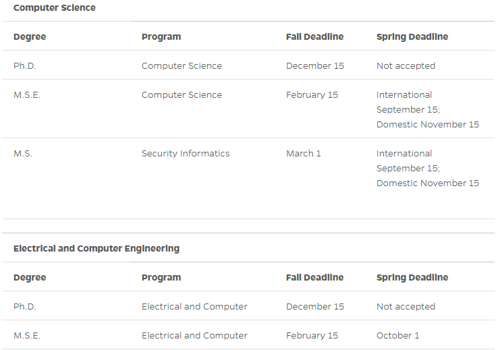This screenshot has width=496, height=350.
Task: Click Spring Deadline header in Computer Science table
Action: (x=412, y=36)
